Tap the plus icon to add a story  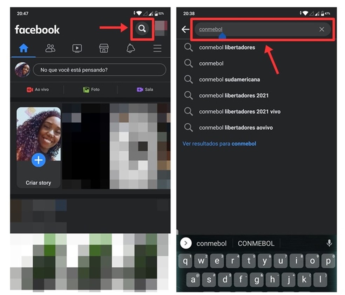[39, 160]
